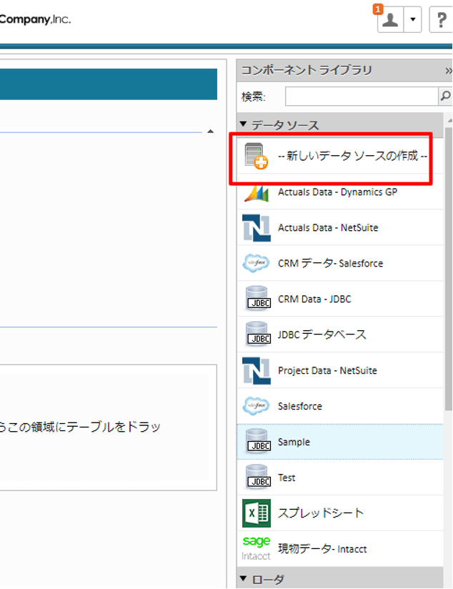Image resolution: width=453 pixels, height=589 pixels.
Task: Click the Sage Intacct logo icon
Action: (257, 548)
